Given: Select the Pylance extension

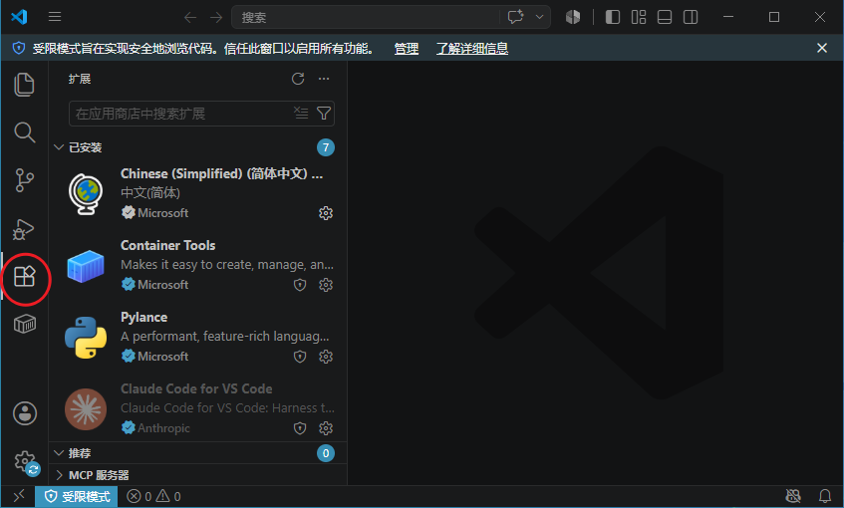Looking at the screenshot, I should point(198,337).
